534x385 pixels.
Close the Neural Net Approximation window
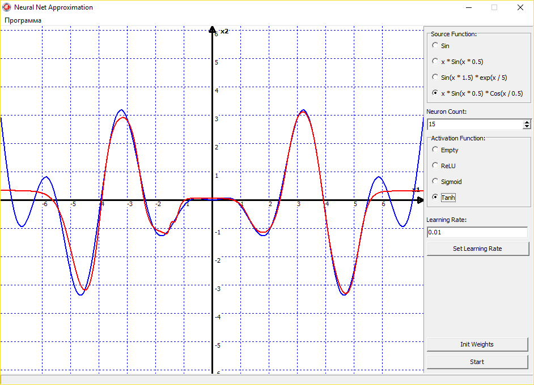point(520,7)
